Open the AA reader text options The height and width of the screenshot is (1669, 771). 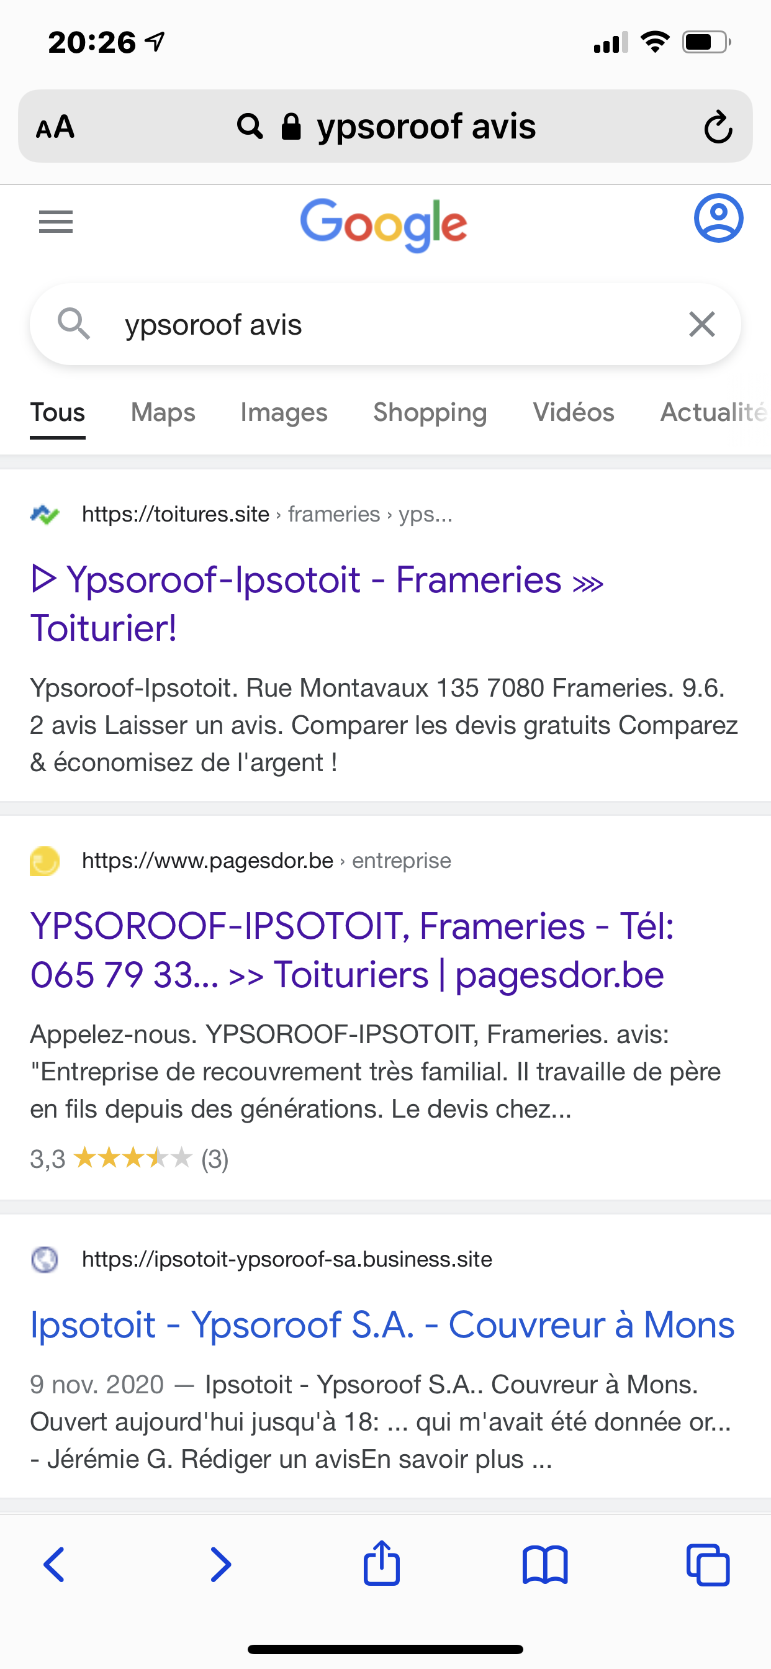pos(55,127)
